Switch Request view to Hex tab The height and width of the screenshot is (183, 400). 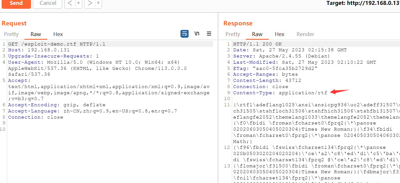click(x=58, y=34)
